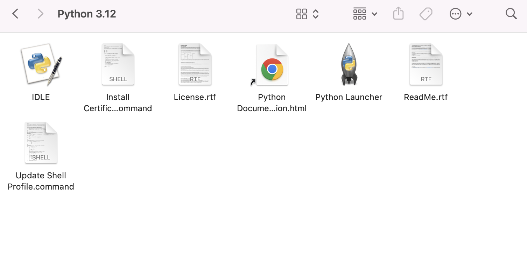This screenshot has height=256, width=527.
Task: Go back with the left chevron
Action: coord(15,14)
